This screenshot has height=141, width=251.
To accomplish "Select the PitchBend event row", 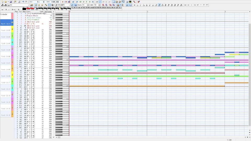I will [33, 20].
